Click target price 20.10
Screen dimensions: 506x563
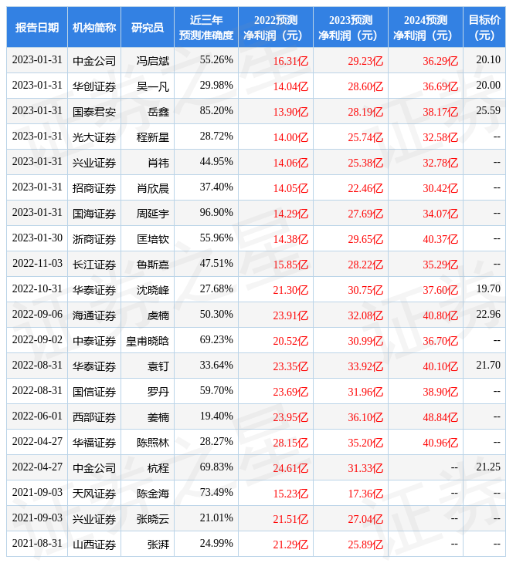tap(488, 59)
